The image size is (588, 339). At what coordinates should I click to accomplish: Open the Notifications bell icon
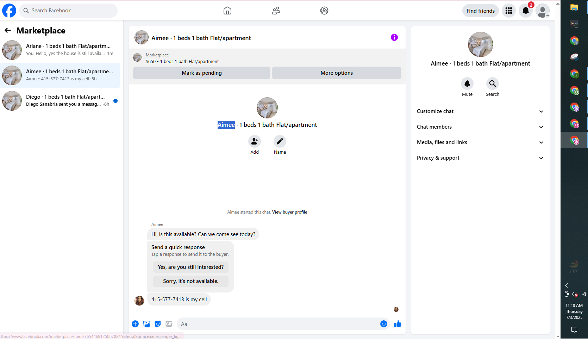[x=525, y=11]
